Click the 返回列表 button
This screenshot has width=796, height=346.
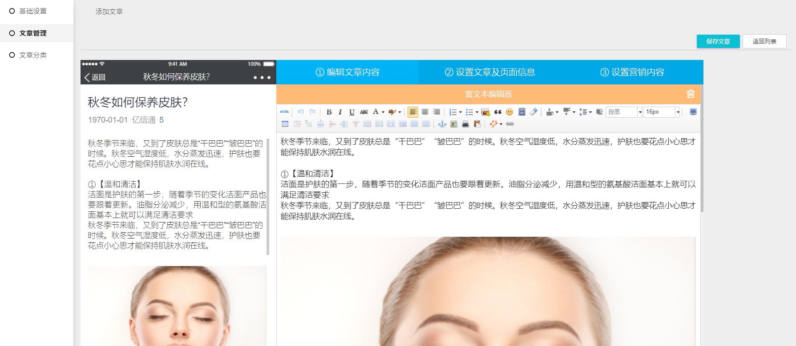tap(764, 41)
